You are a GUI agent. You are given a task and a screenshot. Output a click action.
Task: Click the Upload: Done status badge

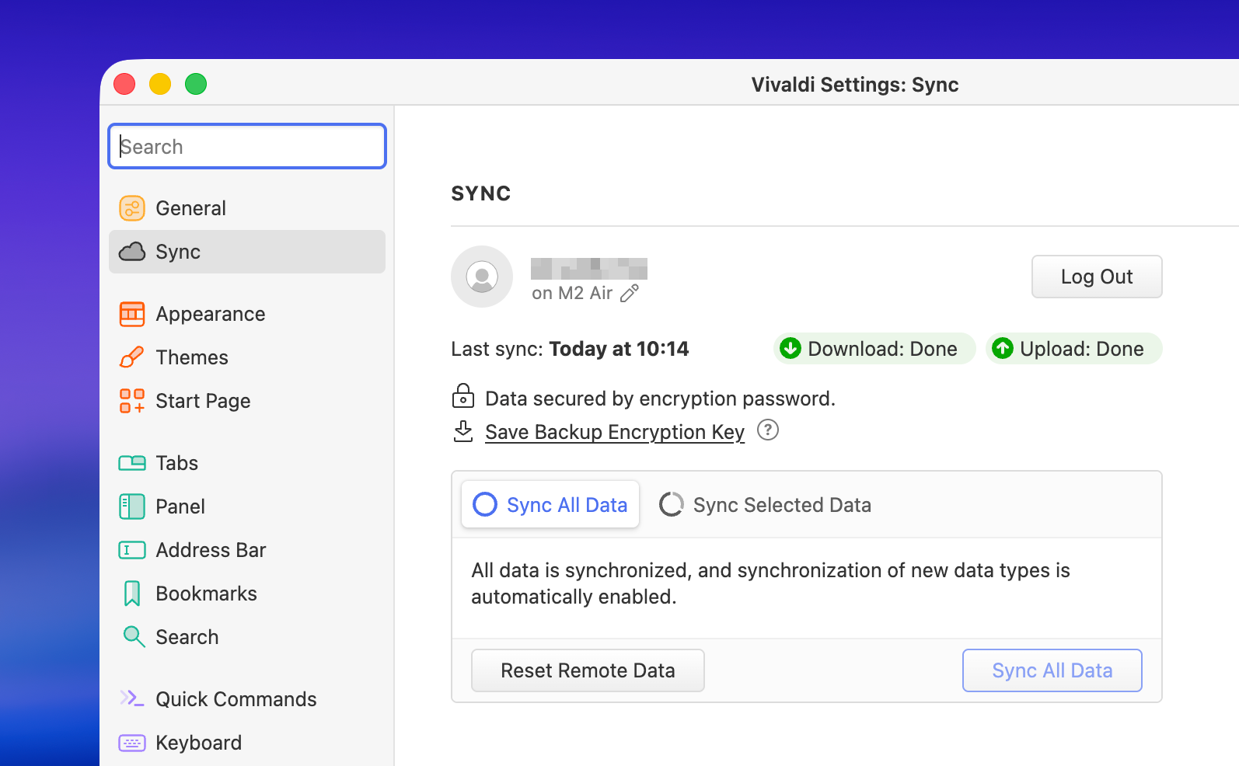point(1074,348)
